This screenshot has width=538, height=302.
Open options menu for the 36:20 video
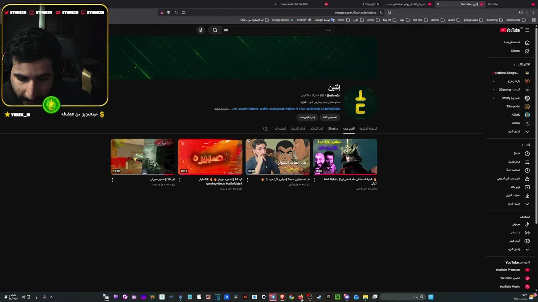(247, 180)
